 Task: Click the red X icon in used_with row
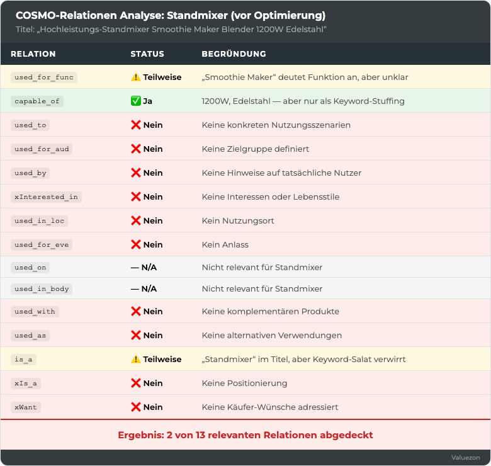pos(135,311)
